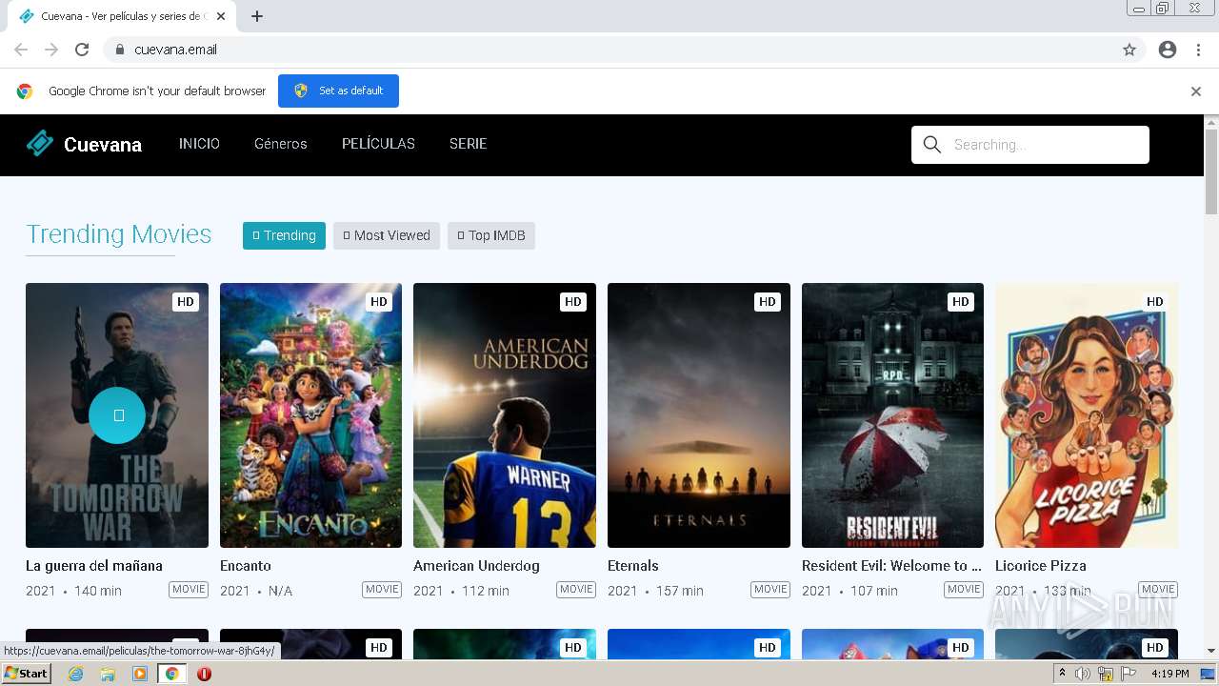Click the Trending Movies heading
The height and width of the screenshot is (686, 1219).
(x=119, y=234)
